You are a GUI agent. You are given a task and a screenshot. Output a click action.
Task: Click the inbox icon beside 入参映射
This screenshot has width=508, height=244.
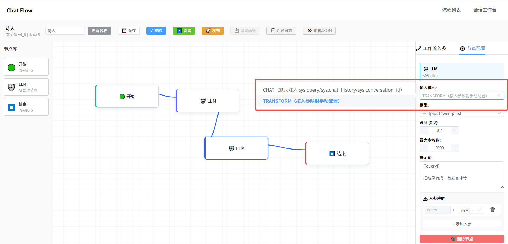(x=425, y=198)
